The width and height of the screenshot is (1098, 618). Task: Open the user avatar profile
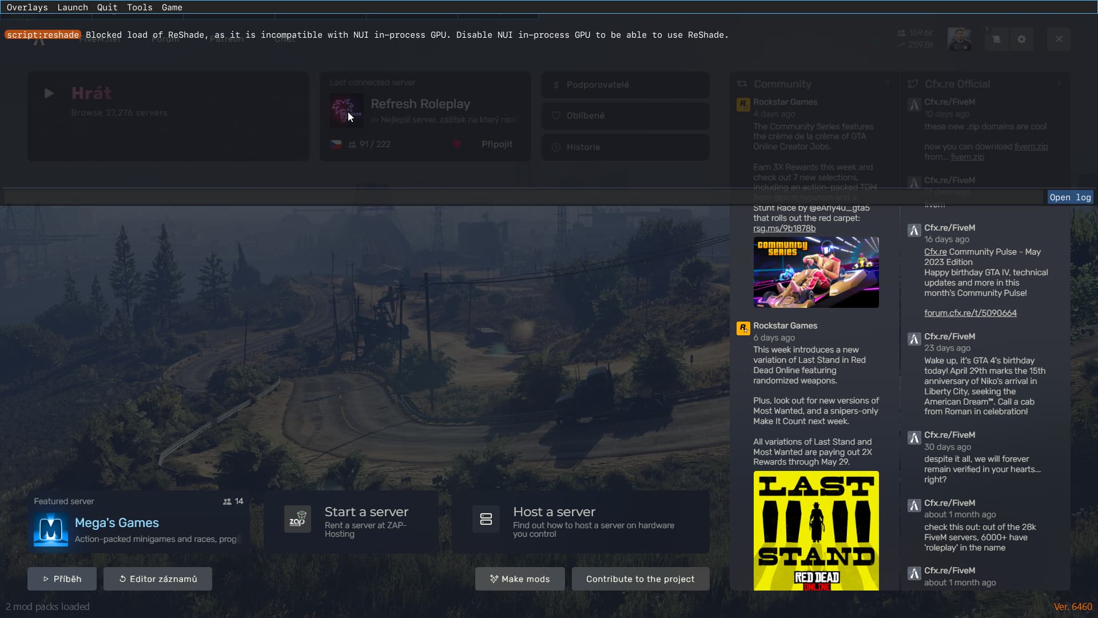coord(959,39)
